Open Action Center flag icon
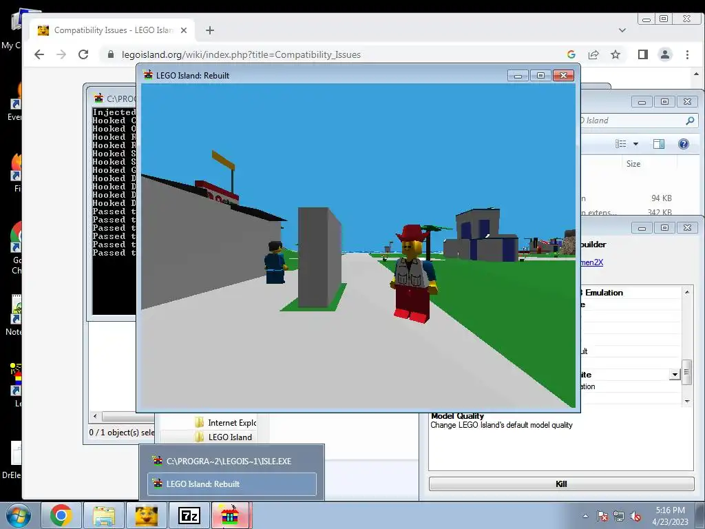Viewport: 705px width, 529px height. pyautogui.click(x=602, y=516)
